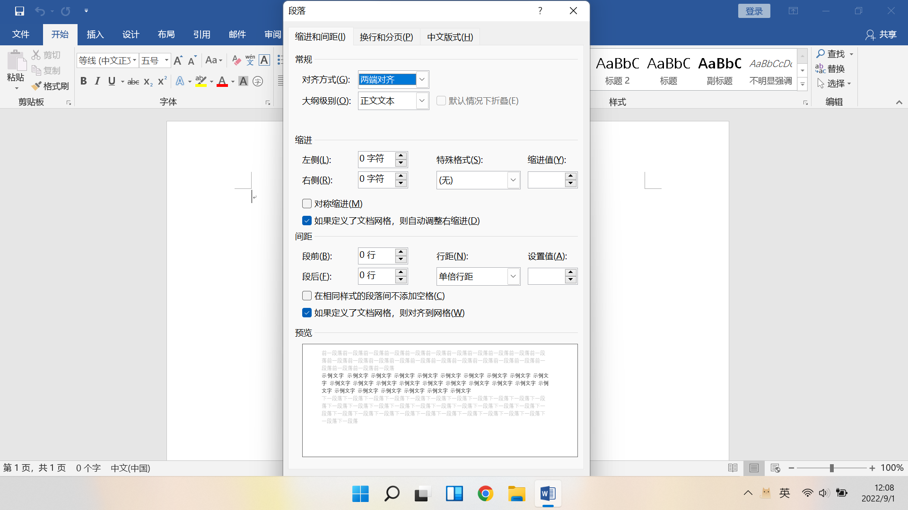
Task: Open the Font dialog launcher
Action: click(x=268, y=102)
